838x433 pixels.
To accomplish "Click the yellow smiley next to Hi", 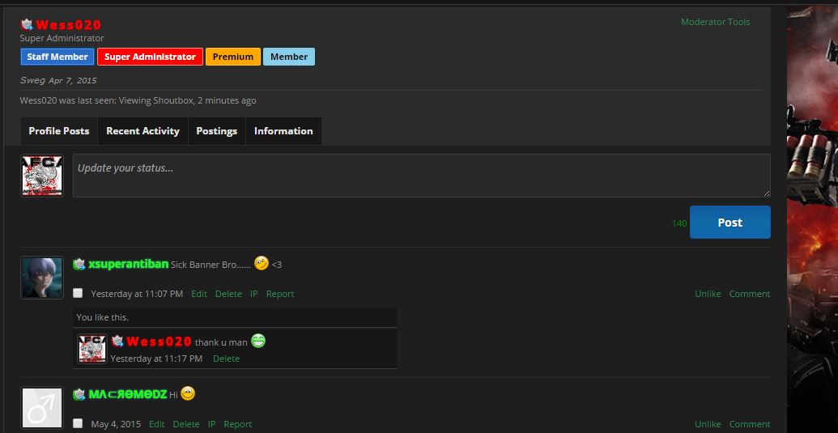I will (188, 393).
